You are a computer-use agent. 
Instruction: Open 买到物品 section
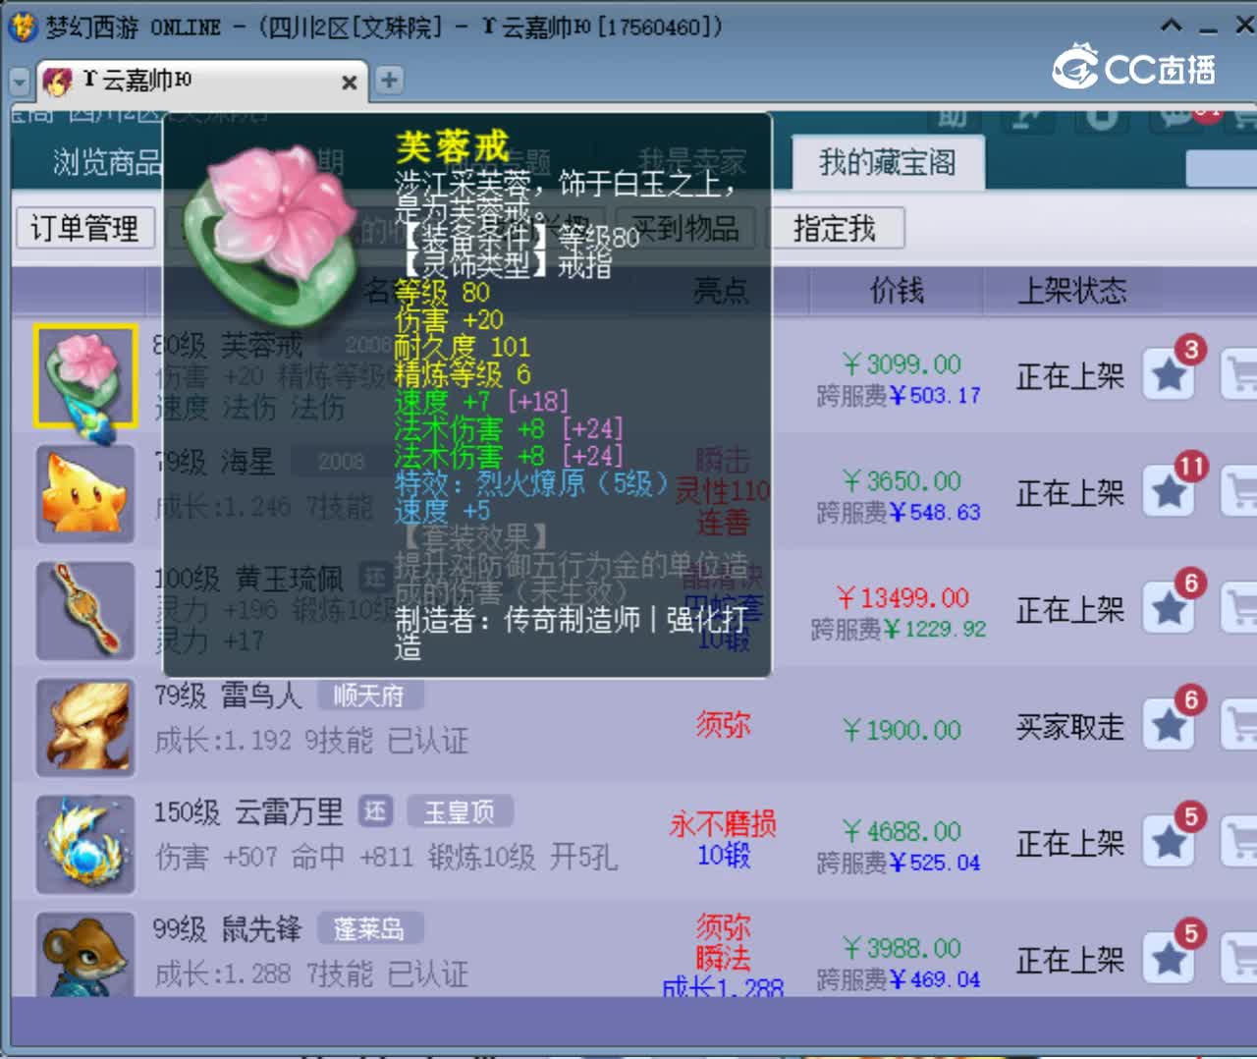point(685,229)
